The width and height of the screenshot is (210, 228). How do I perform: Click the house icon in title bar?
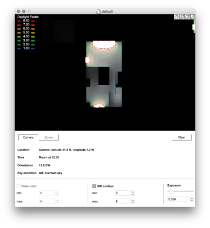click(98, 11)
